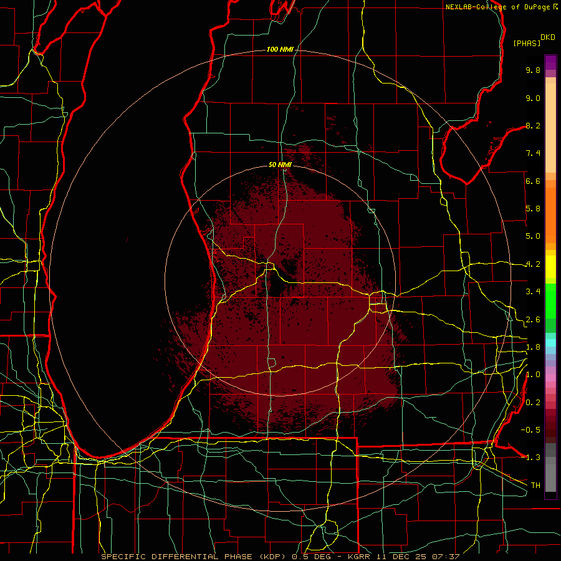Click the TH threshold legend label
Image resolution: width=561 pixels, height=561 pixels.
(535, 486)
